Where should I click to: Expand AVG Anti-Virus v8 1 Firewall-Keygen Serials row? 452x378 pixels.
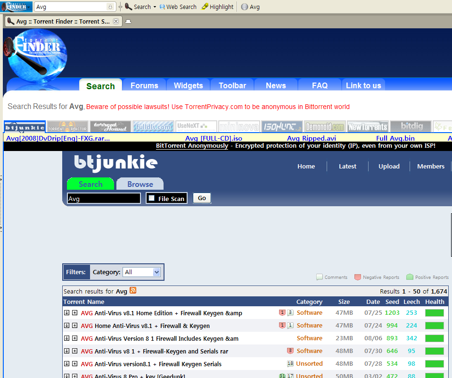point(74,351)
